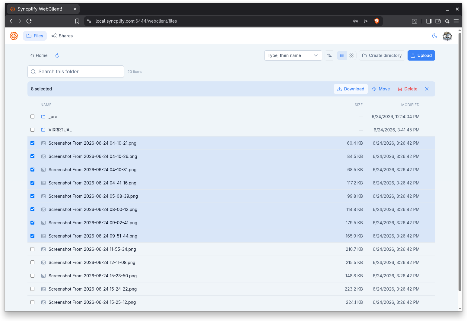Click the saved passwords key icon
The image size is (467, 321).
[356, 21]
